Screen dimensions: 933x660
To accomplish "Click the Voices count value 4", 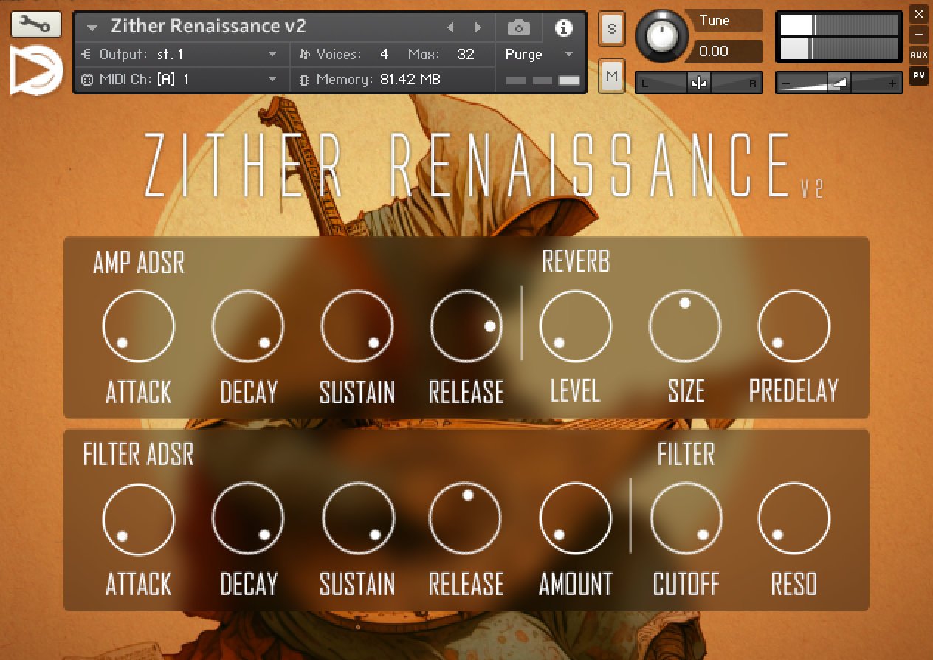I will 385,54.
